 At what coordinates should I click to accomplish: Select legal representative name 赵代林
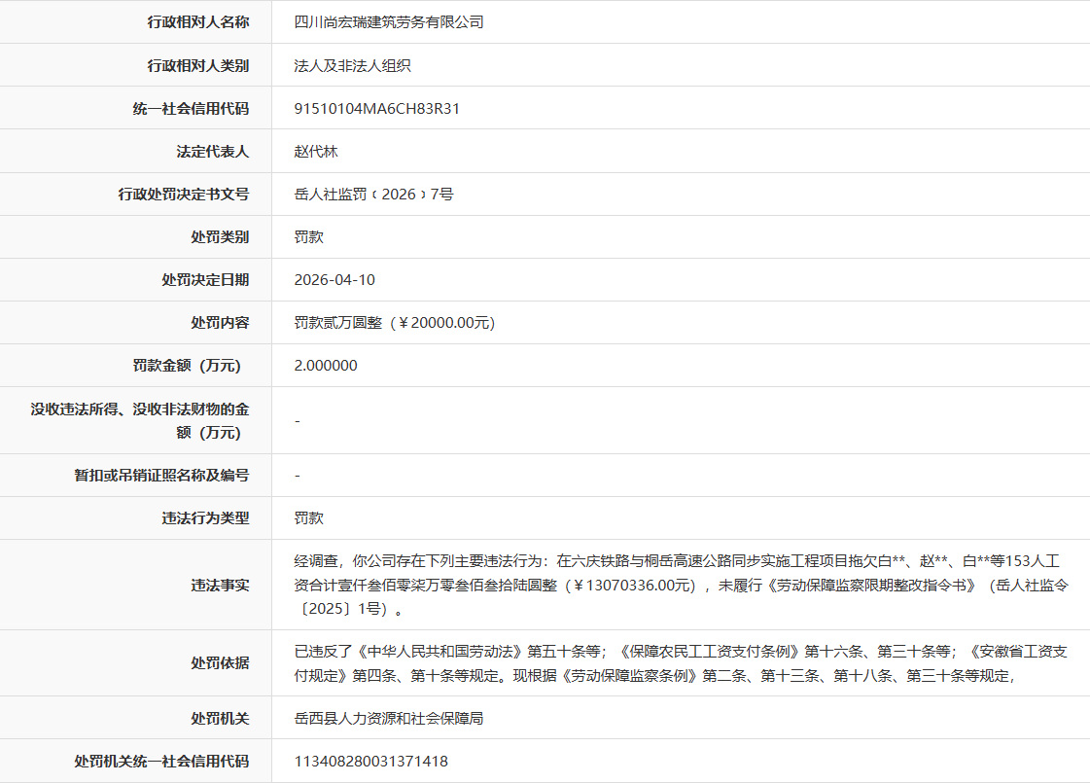(316, 152)
